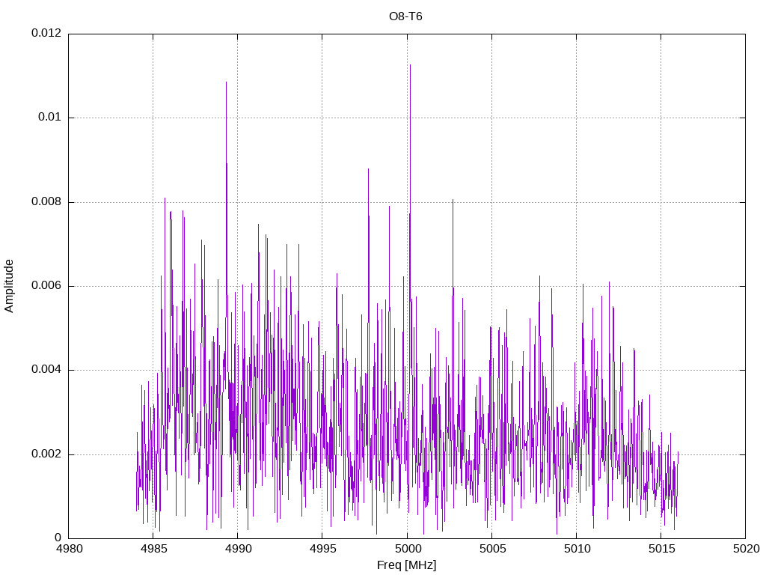Select the Amplitude y-axis label
Screen dimensions: 766x575
(x=9, y=286)
